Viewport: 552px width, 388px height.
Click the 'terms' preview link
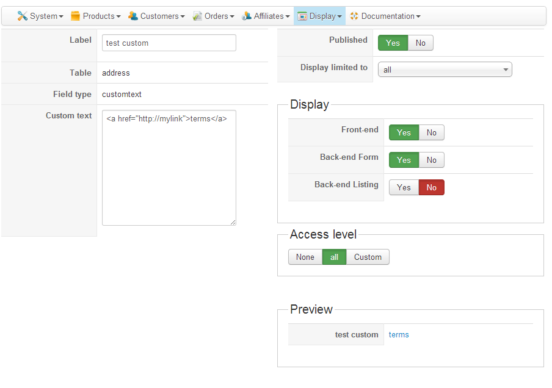pos(399,334)
